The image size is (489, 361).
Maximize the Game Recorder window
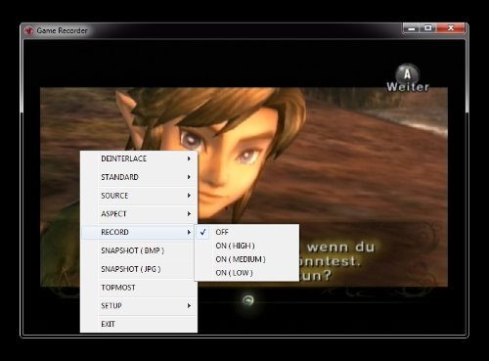click(x=428, y=28)
